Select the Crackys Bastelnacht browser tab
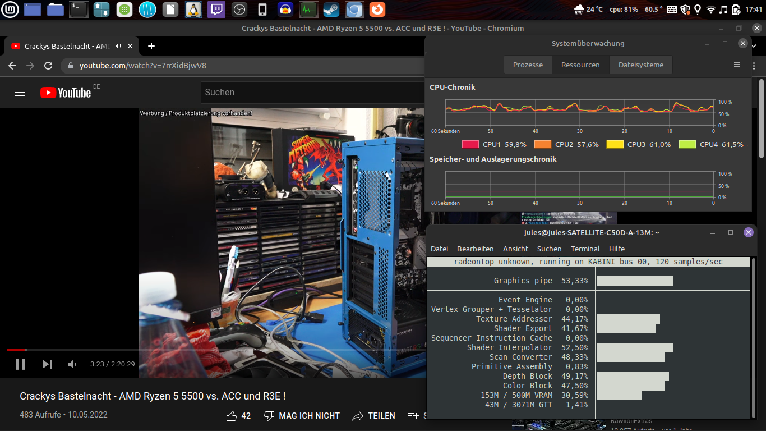Viewport: 766px width, 431px height. [x=72, y=46]
